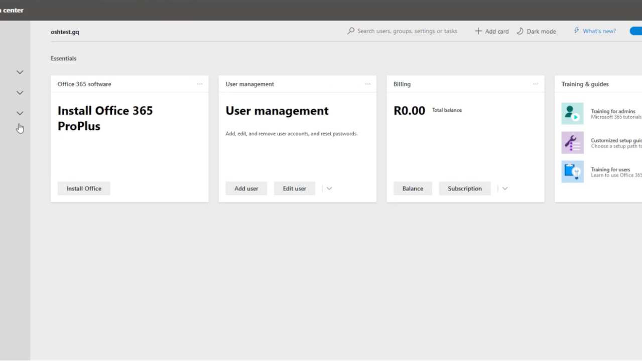Click the Training for users link text

(610, 169)
